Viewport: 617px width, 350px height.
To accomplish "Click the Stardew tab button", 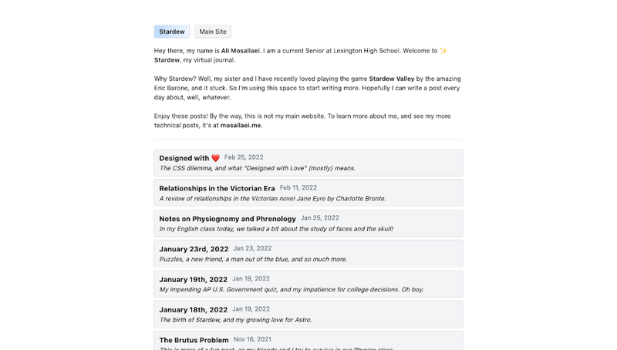I will pyautogui.click(x=172, y=32).
